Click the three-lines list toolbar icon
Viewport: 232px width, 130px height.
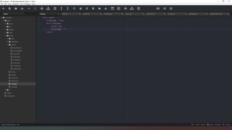[165, 9]
